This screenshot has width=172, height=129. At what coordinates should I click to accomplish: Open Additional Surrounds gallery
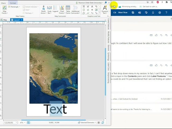(76, 10)
